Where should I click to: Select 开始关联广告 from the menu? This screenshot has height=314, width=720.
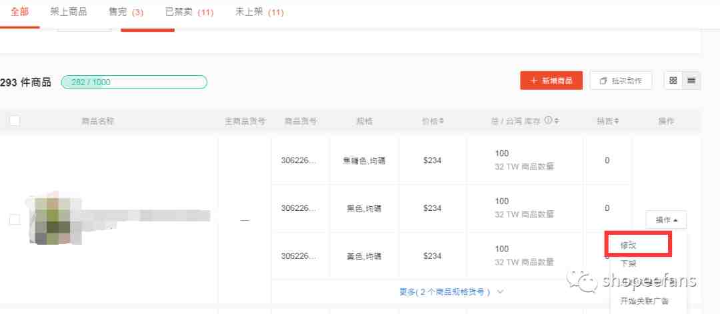645,301
